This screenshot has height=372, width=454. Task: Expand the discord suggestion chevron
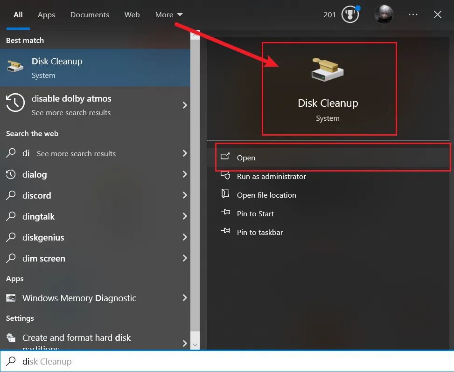[185, 195]
